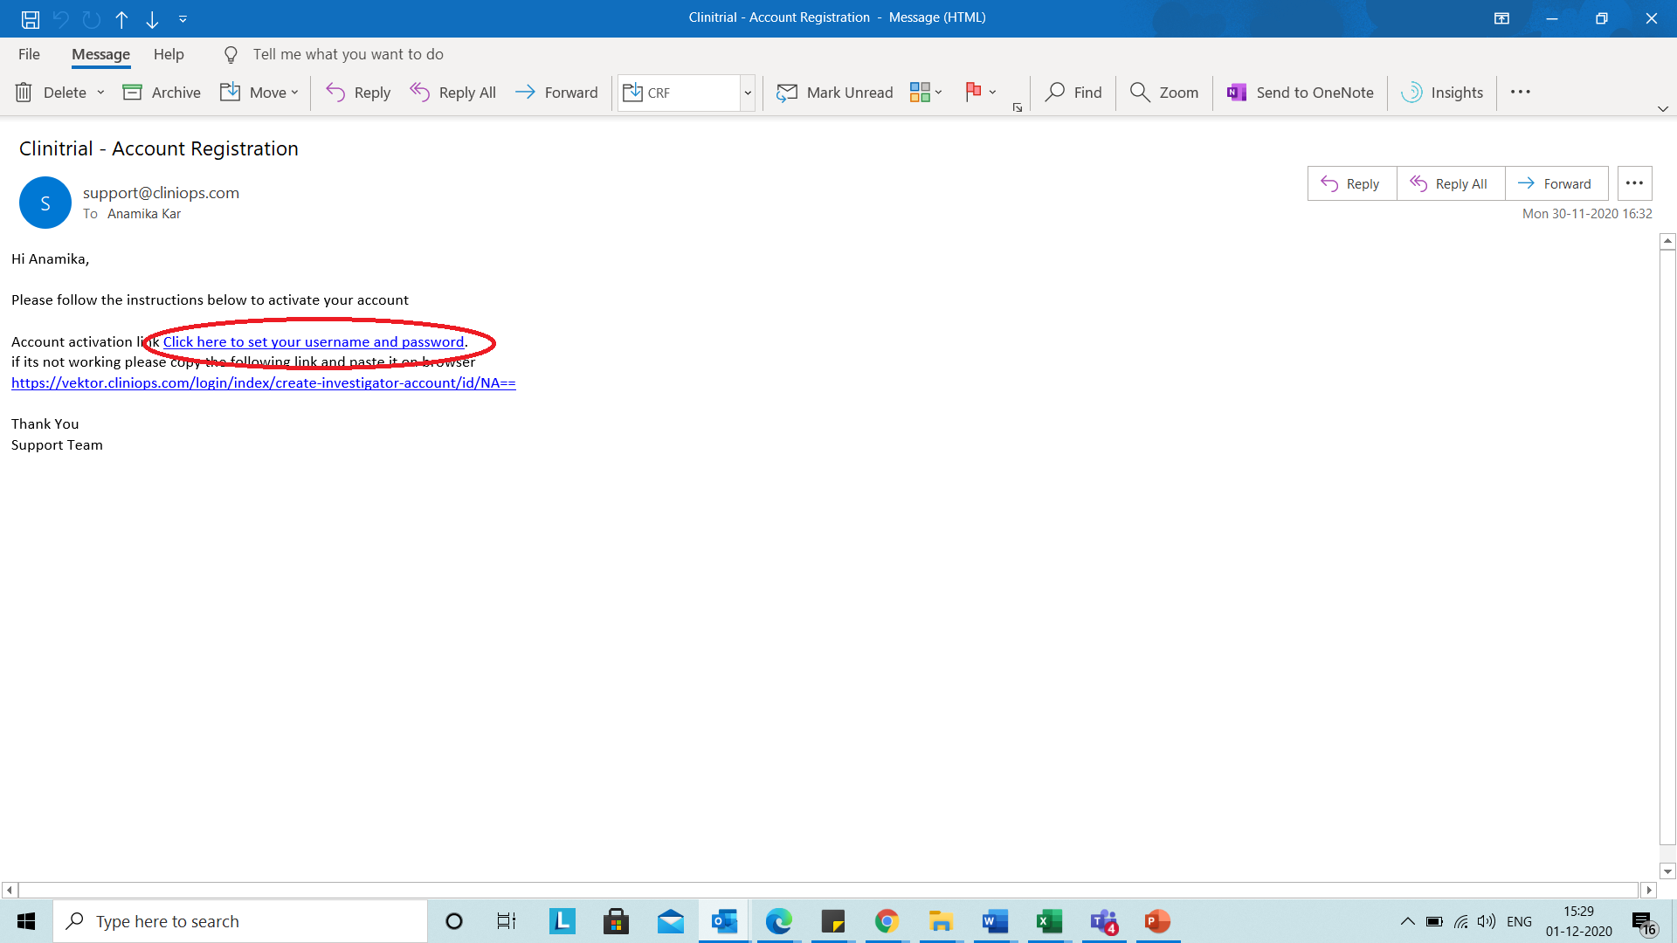Switch to the Help tab
This screenshot has height=943, width=1677.
point(169,54)
